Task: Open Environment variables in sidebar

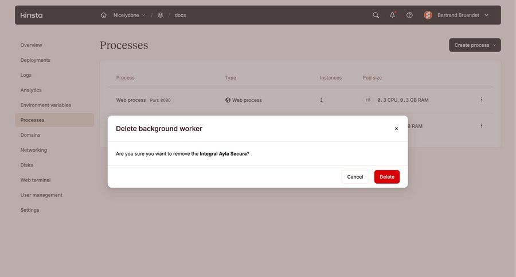Action: [46, 105]
